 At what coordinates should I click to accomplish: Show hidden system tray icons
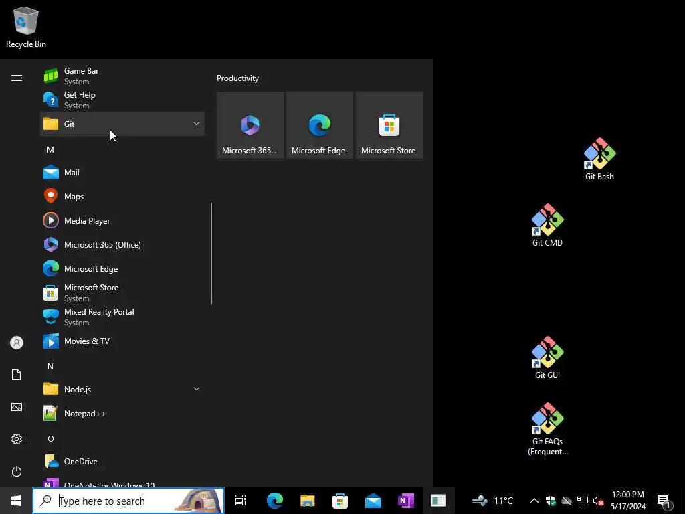534,501
